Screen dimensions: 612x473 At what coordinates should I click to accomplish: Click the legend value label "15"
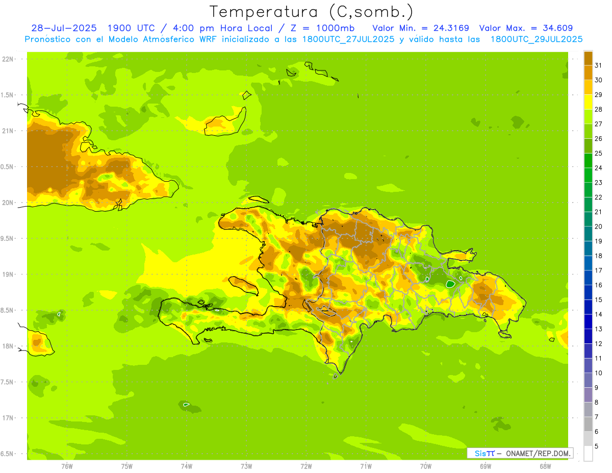tap(599, 300)
